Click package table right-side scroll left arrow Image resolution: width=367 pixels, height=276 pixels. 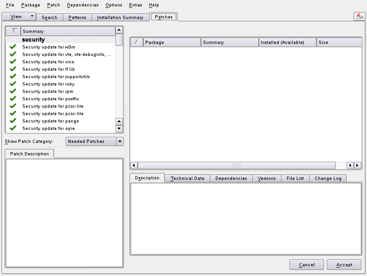pos(350,166)
